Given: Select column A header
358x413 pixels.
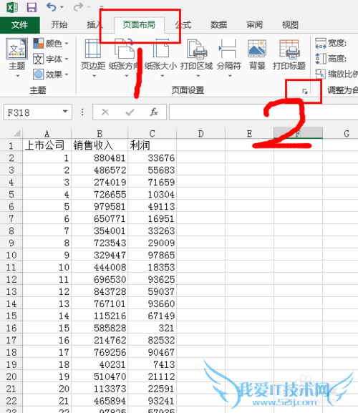Looking at the screenshot, I should 47,134.
